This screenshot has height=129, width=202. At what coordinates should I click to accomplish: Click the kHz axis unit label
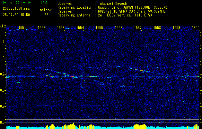click(3, 26)
